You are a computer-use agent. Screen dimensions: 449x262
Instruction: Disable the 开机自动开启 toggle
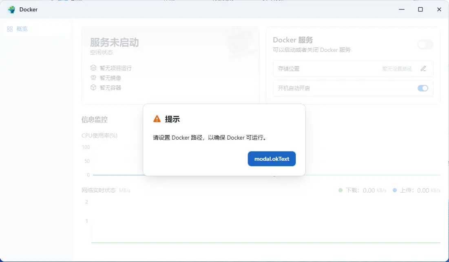pos(422,88)
